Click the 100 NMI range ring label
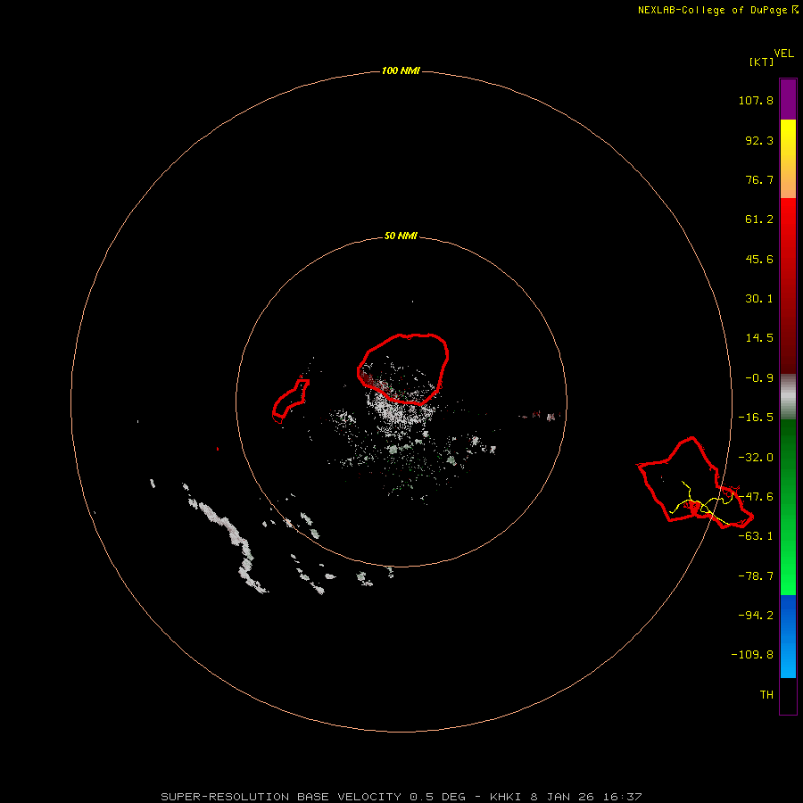This screenshot has height=803, width=803. (x=401, y=70)
